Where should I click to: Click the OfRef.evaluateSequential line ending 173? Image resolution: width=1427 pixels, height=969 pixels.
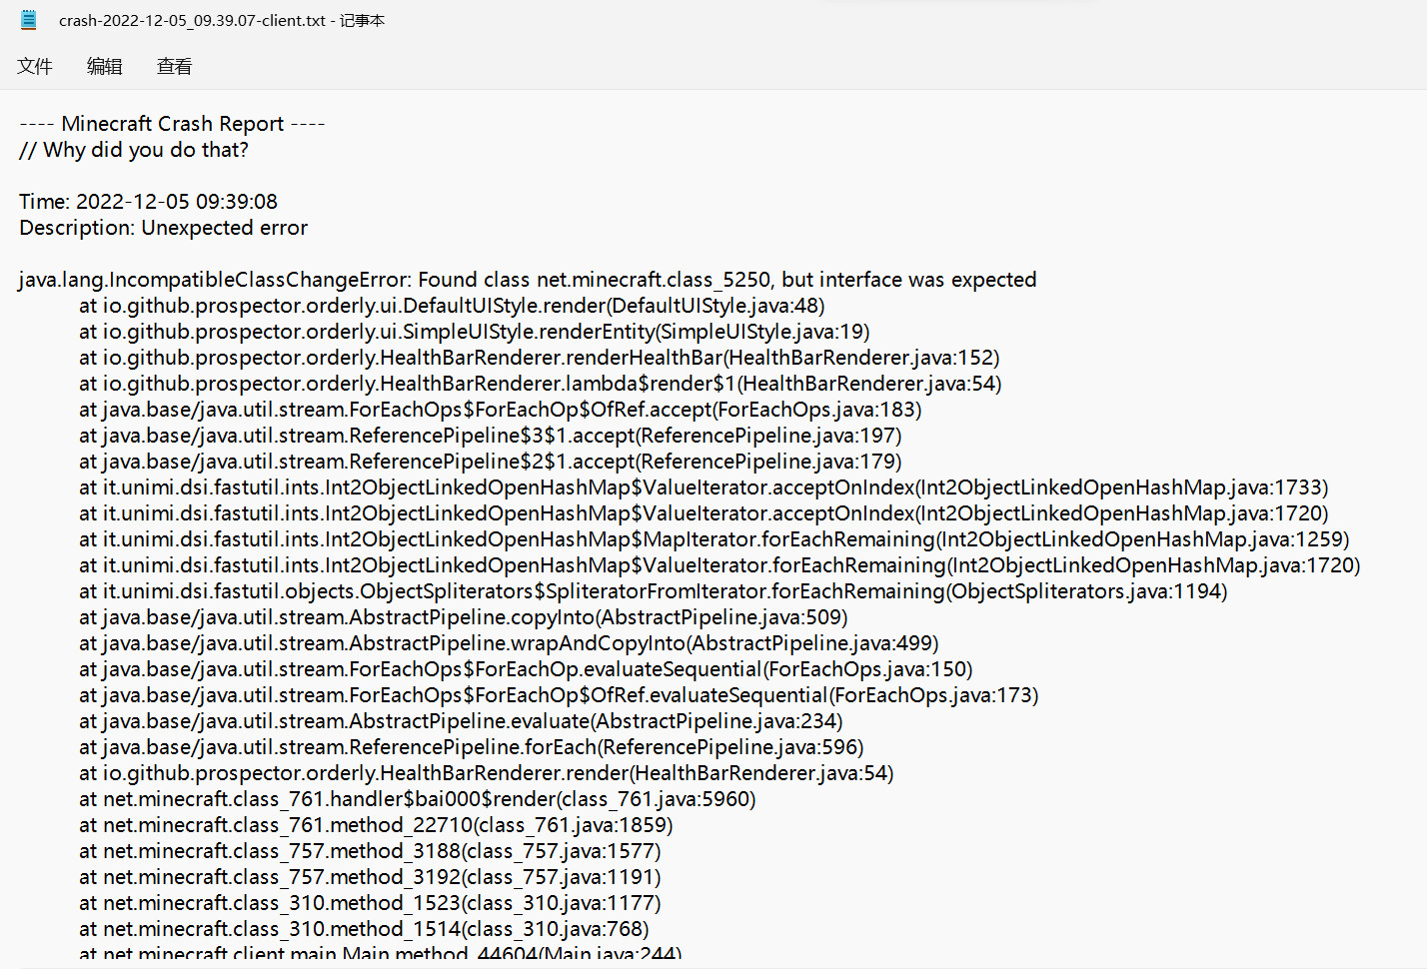559,695
